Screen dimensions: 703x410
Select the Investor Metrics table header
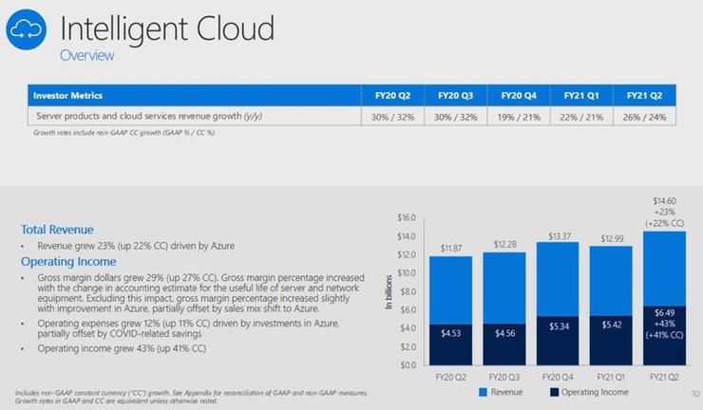click(x=68, y=96)
